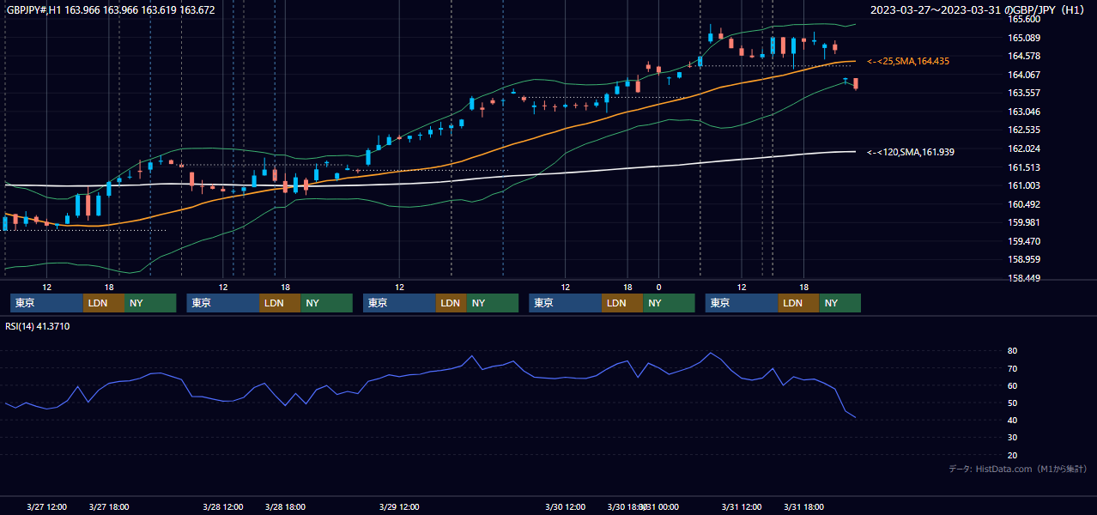Image resolution: width=1097 pixels, height=515 pixels.
Task: Click price axis value 160.492
Action: (x=1024, y=204)
